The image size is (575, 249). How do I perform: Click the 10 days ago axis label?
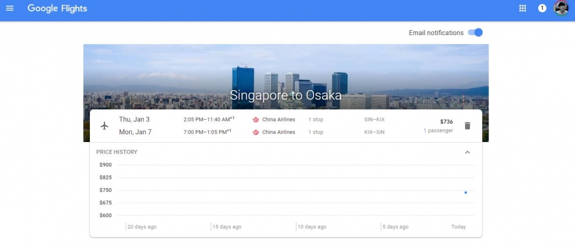pyautogui.click(x=312, y=227)
